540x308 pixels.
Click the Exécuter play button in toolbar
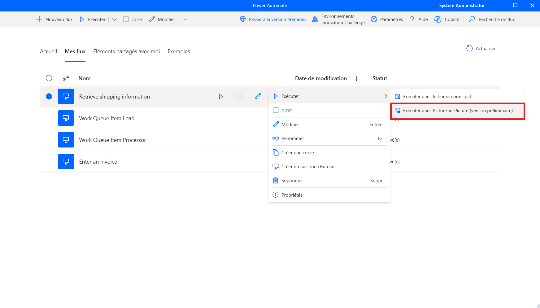click(x=93, y=19)
